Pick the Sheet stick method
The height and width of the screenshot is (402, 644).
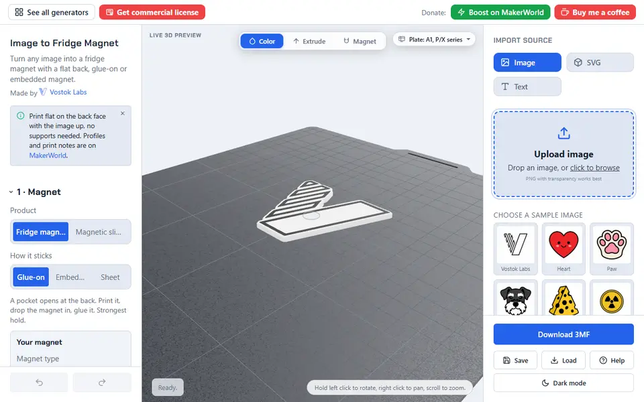coord(110,277)
